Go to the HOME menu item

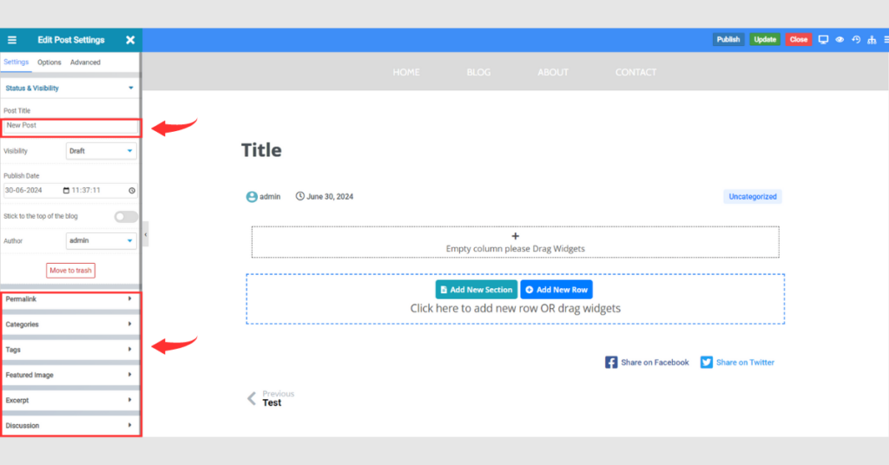point(406,73)
